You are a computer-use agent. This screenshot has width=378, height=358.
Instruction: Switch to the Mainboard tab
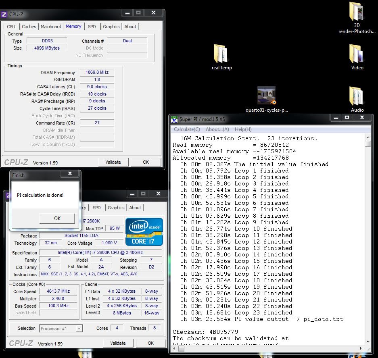point(51,27)
